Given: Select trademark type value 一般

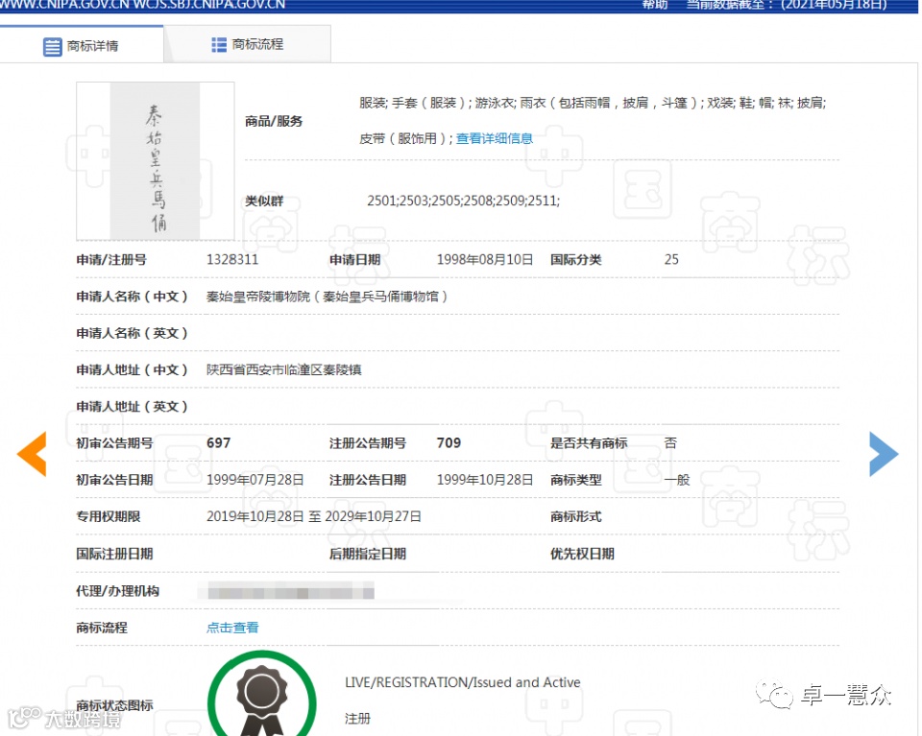Looking at the screenshot, I should (x=677, y=480).
